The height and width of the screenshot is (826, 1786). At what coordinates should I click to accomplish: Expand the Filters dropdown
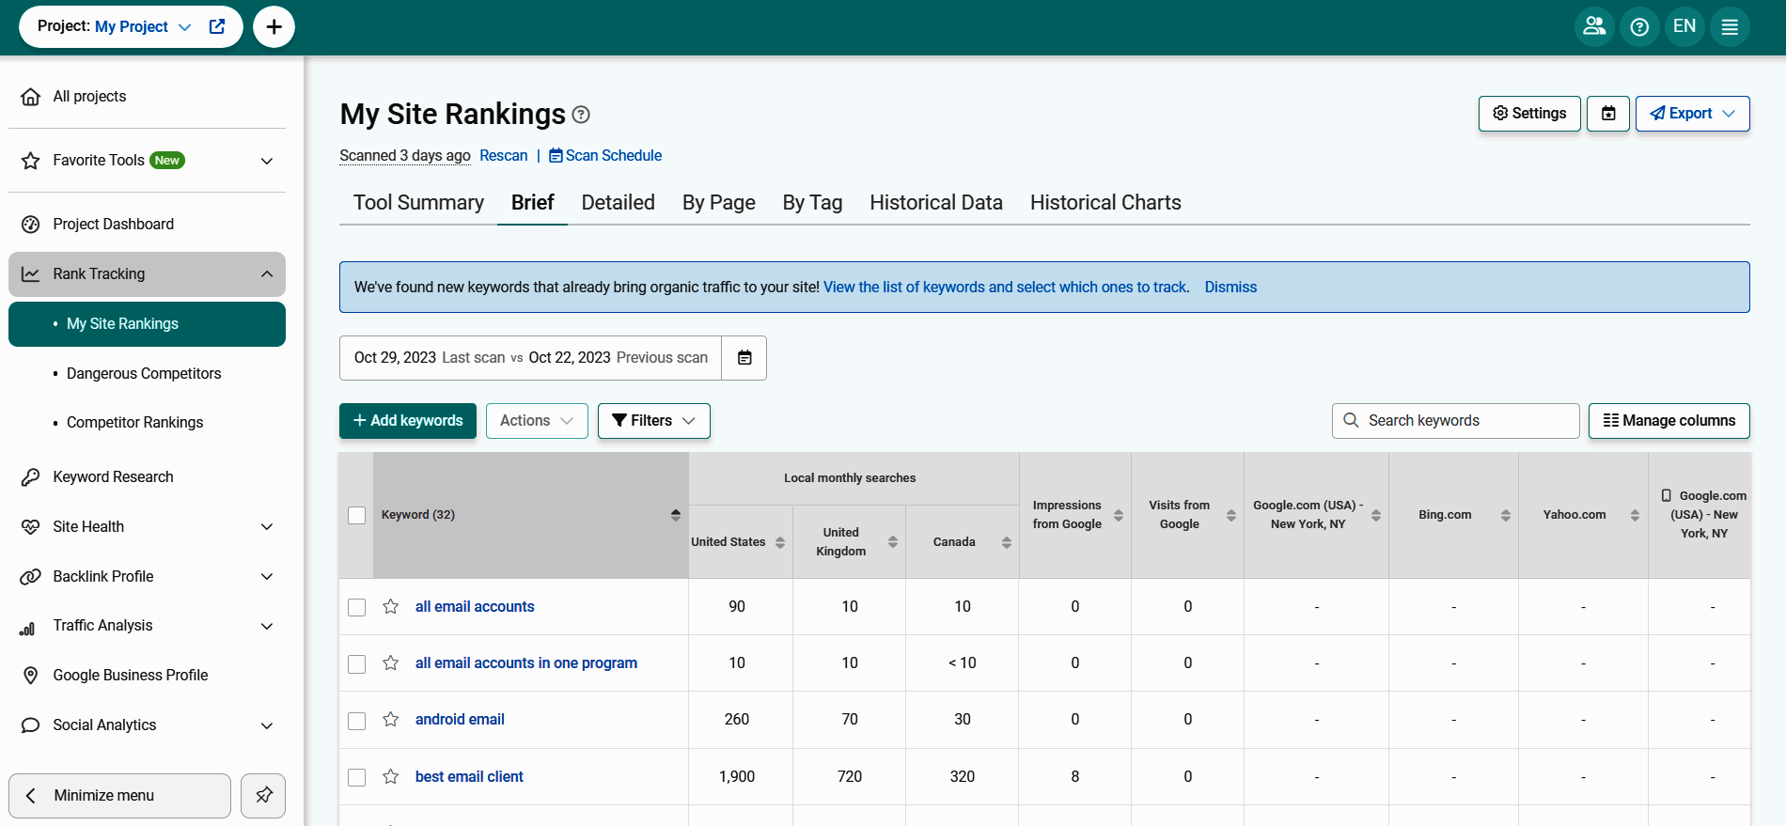[653, 421]
